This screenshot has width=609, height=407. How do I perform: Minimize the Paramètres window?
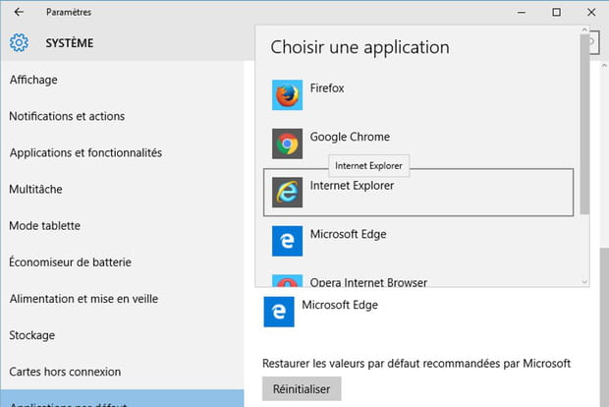(x=522, y=12)
